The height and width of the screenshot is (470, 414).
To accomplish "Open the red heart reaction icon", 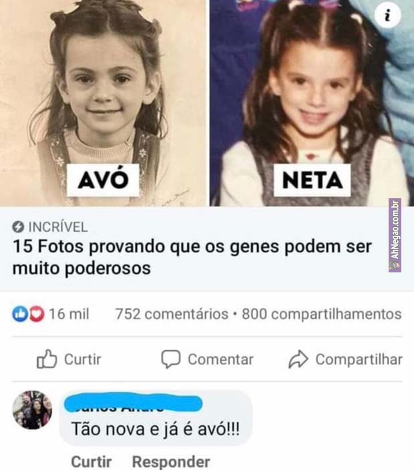I will pyautogui.click(x=37, y=314).
